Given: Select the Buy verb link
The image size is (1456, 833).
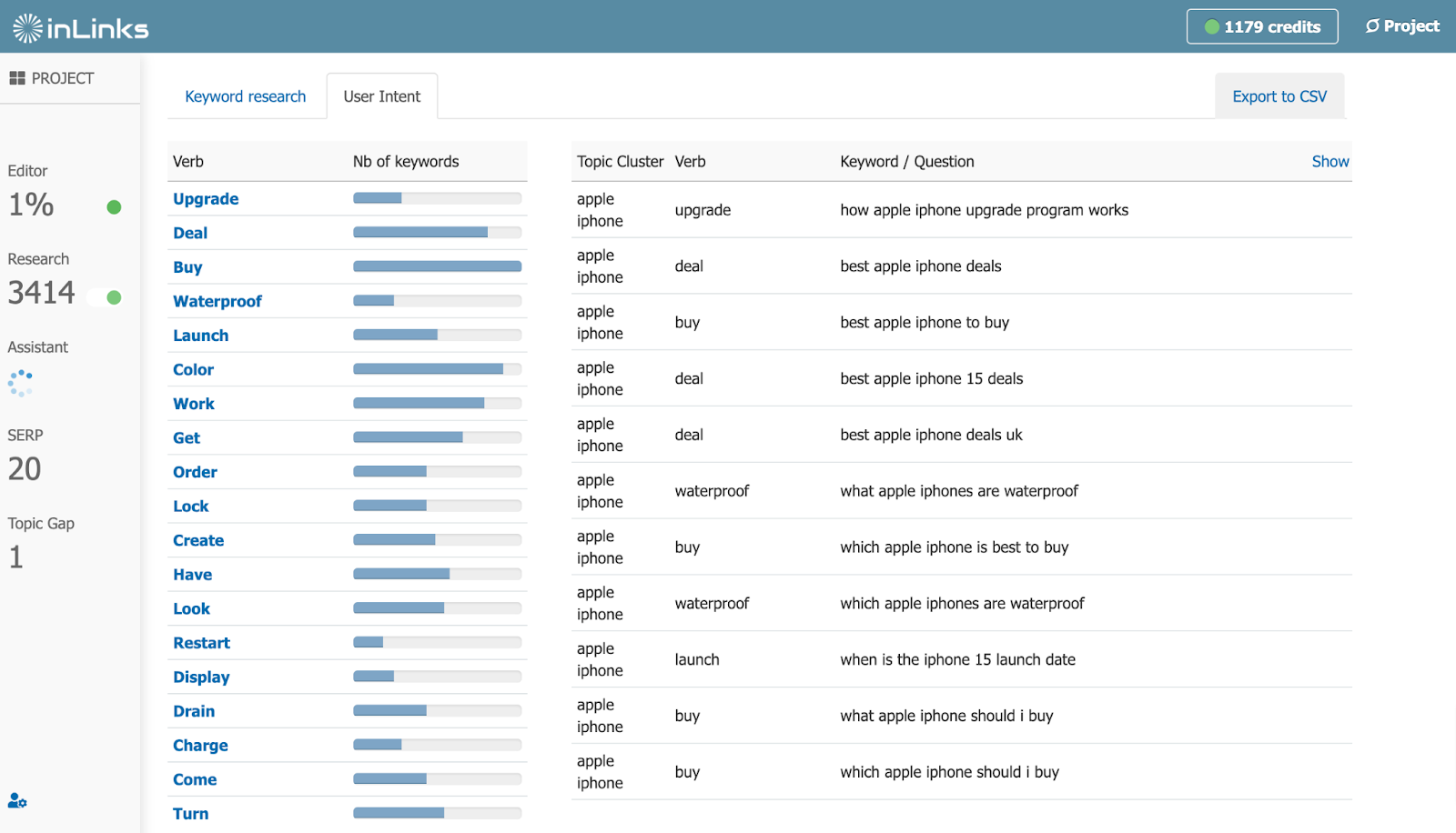Looking at the screenshot, I should [187, 267].
